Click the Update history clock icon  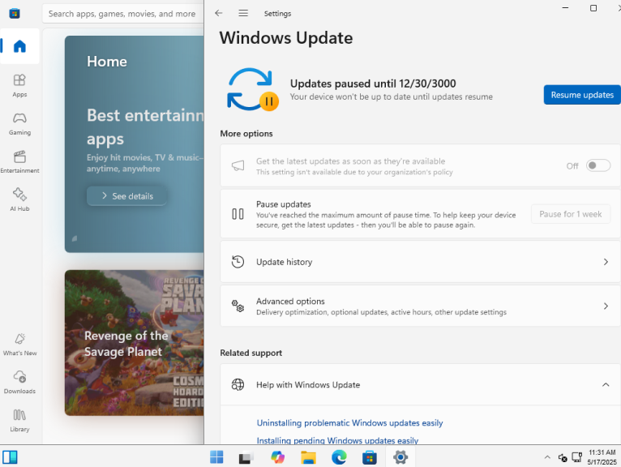tap(238, 262)
